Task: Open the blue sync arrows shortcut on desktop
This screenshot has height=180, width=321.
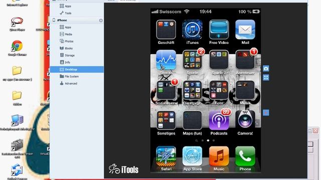Action: point(17,170)
